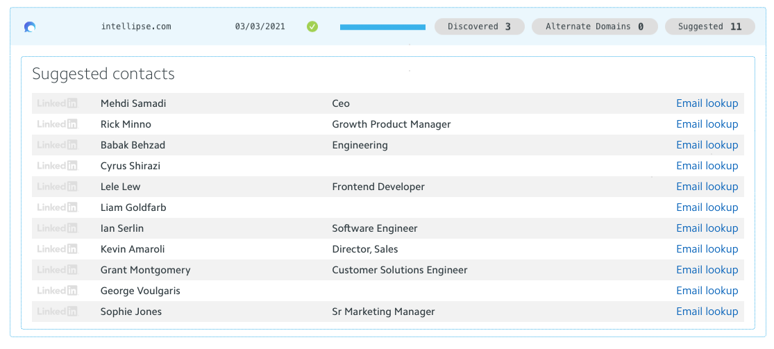Click the green verified checkmark icon
Viewport: 774px width, 349px height.
click(312, 27)
